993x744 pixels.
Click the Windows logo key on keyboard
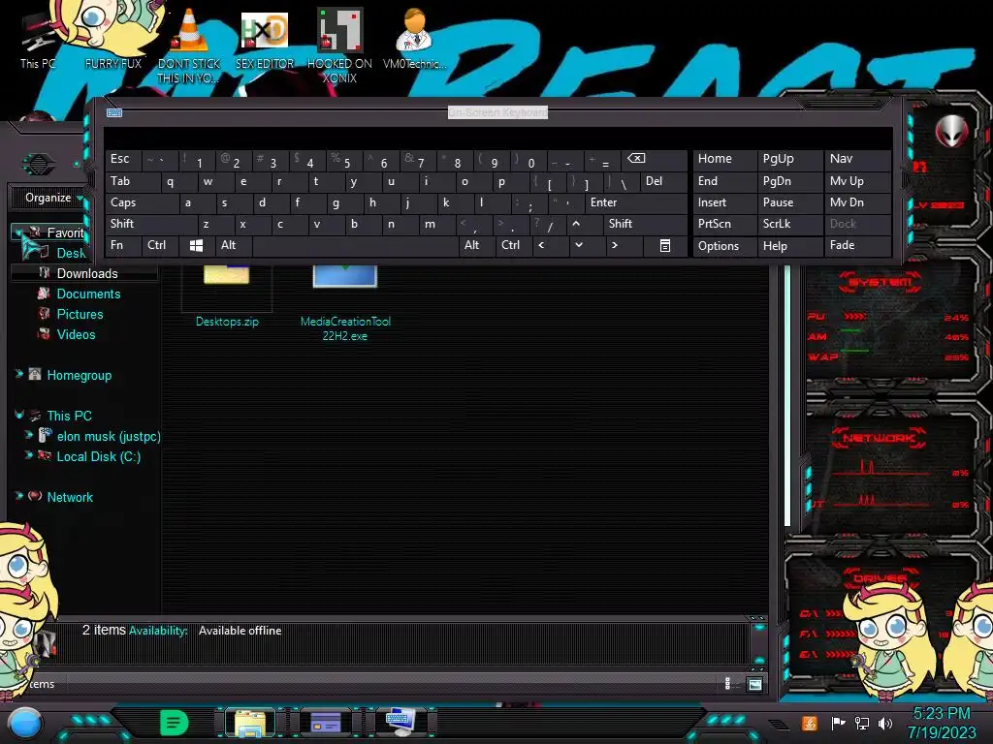click(x=196, y=245)
